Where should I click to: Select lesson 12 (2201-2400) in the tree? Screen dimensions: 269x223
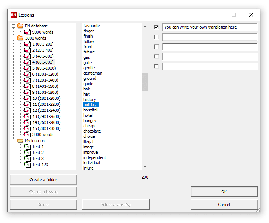coord(46,110)
